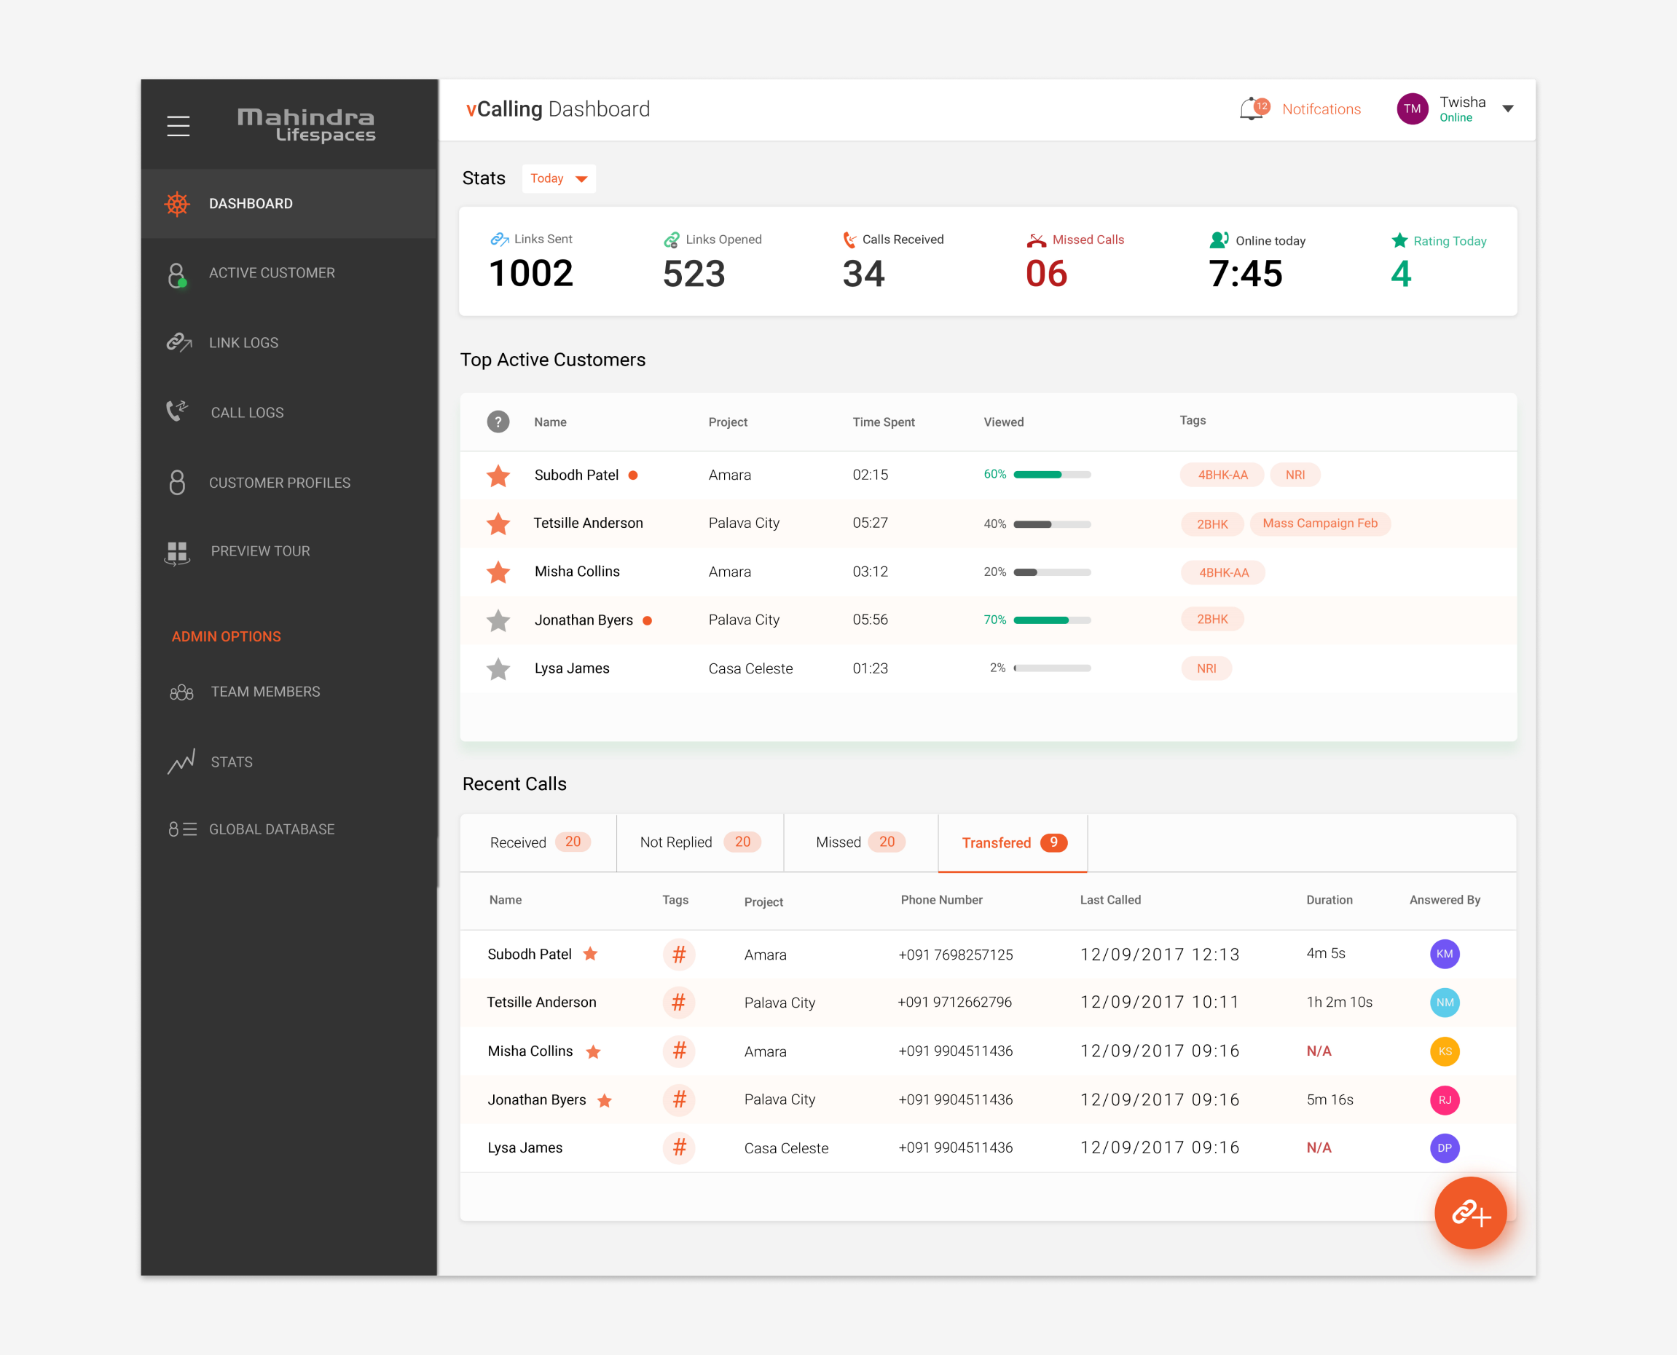Mark Jonathan Byers as favorite star

coord(498,620)
